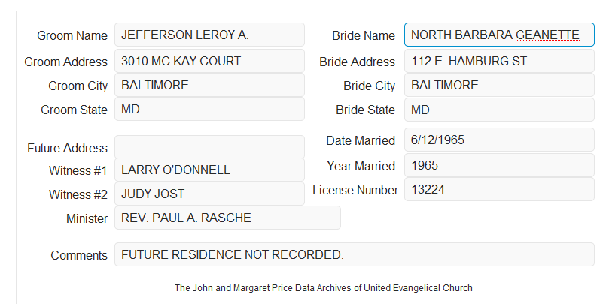Select the Bride Name text box
Screen dimensions: 606x304
(499, 35)
